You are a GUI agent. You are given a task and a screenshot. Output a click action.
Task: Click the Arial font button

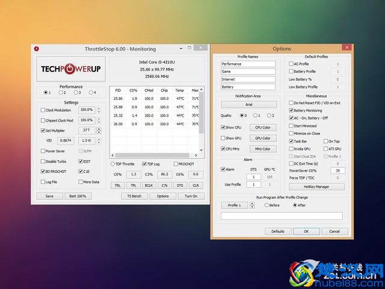[248, 104]
